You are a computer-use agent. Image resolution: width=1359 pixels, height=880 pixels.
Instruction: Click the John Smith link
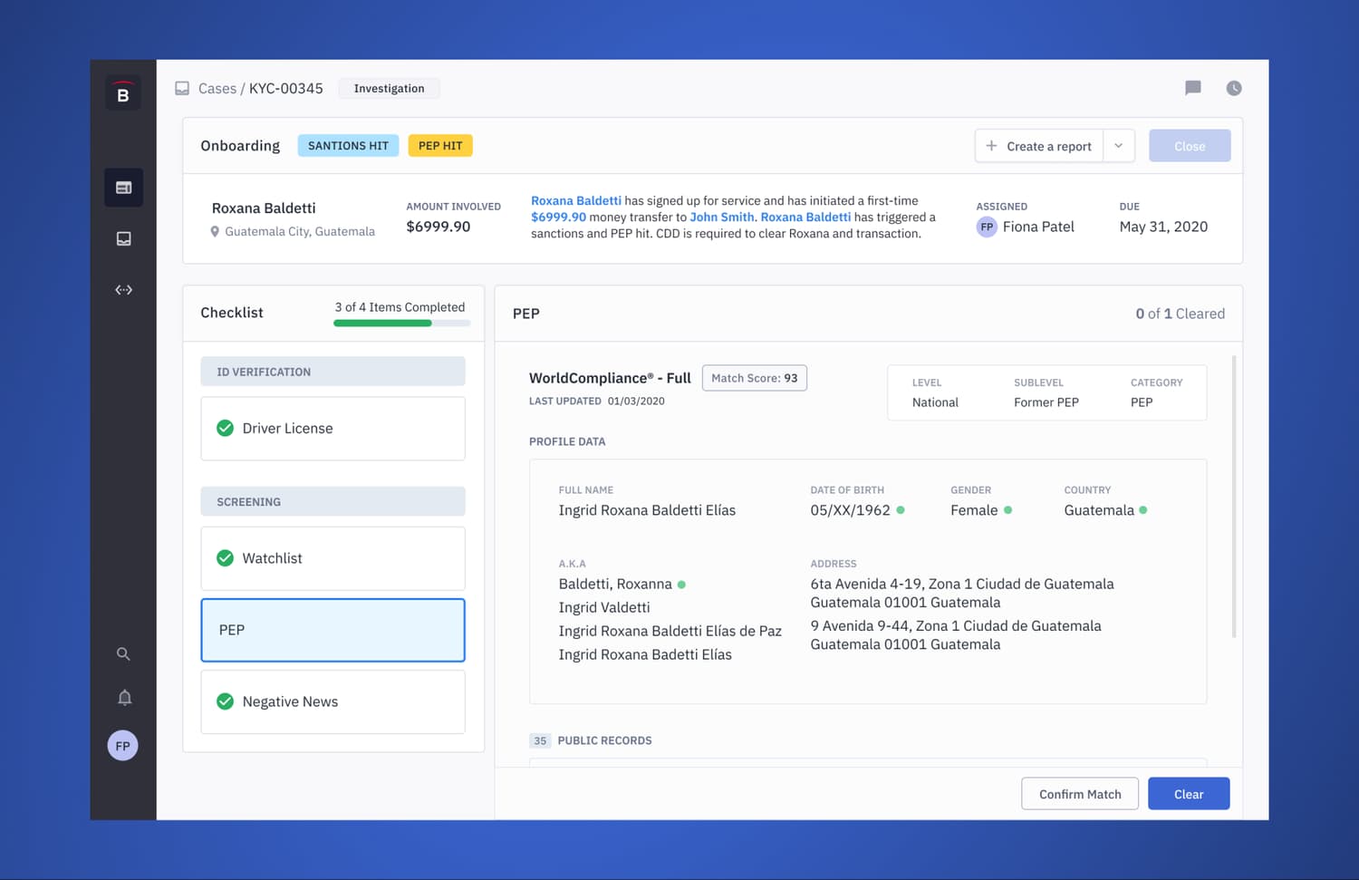point(722,217)
